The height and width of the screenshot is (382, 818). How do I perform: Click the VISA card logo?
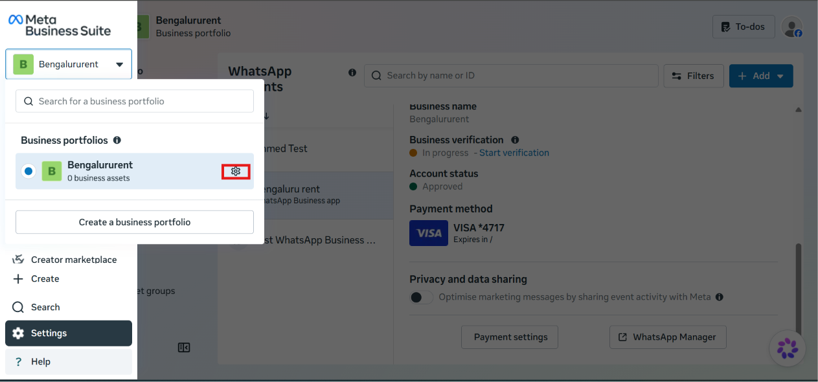pyautogui.click(x=429, y=233)
